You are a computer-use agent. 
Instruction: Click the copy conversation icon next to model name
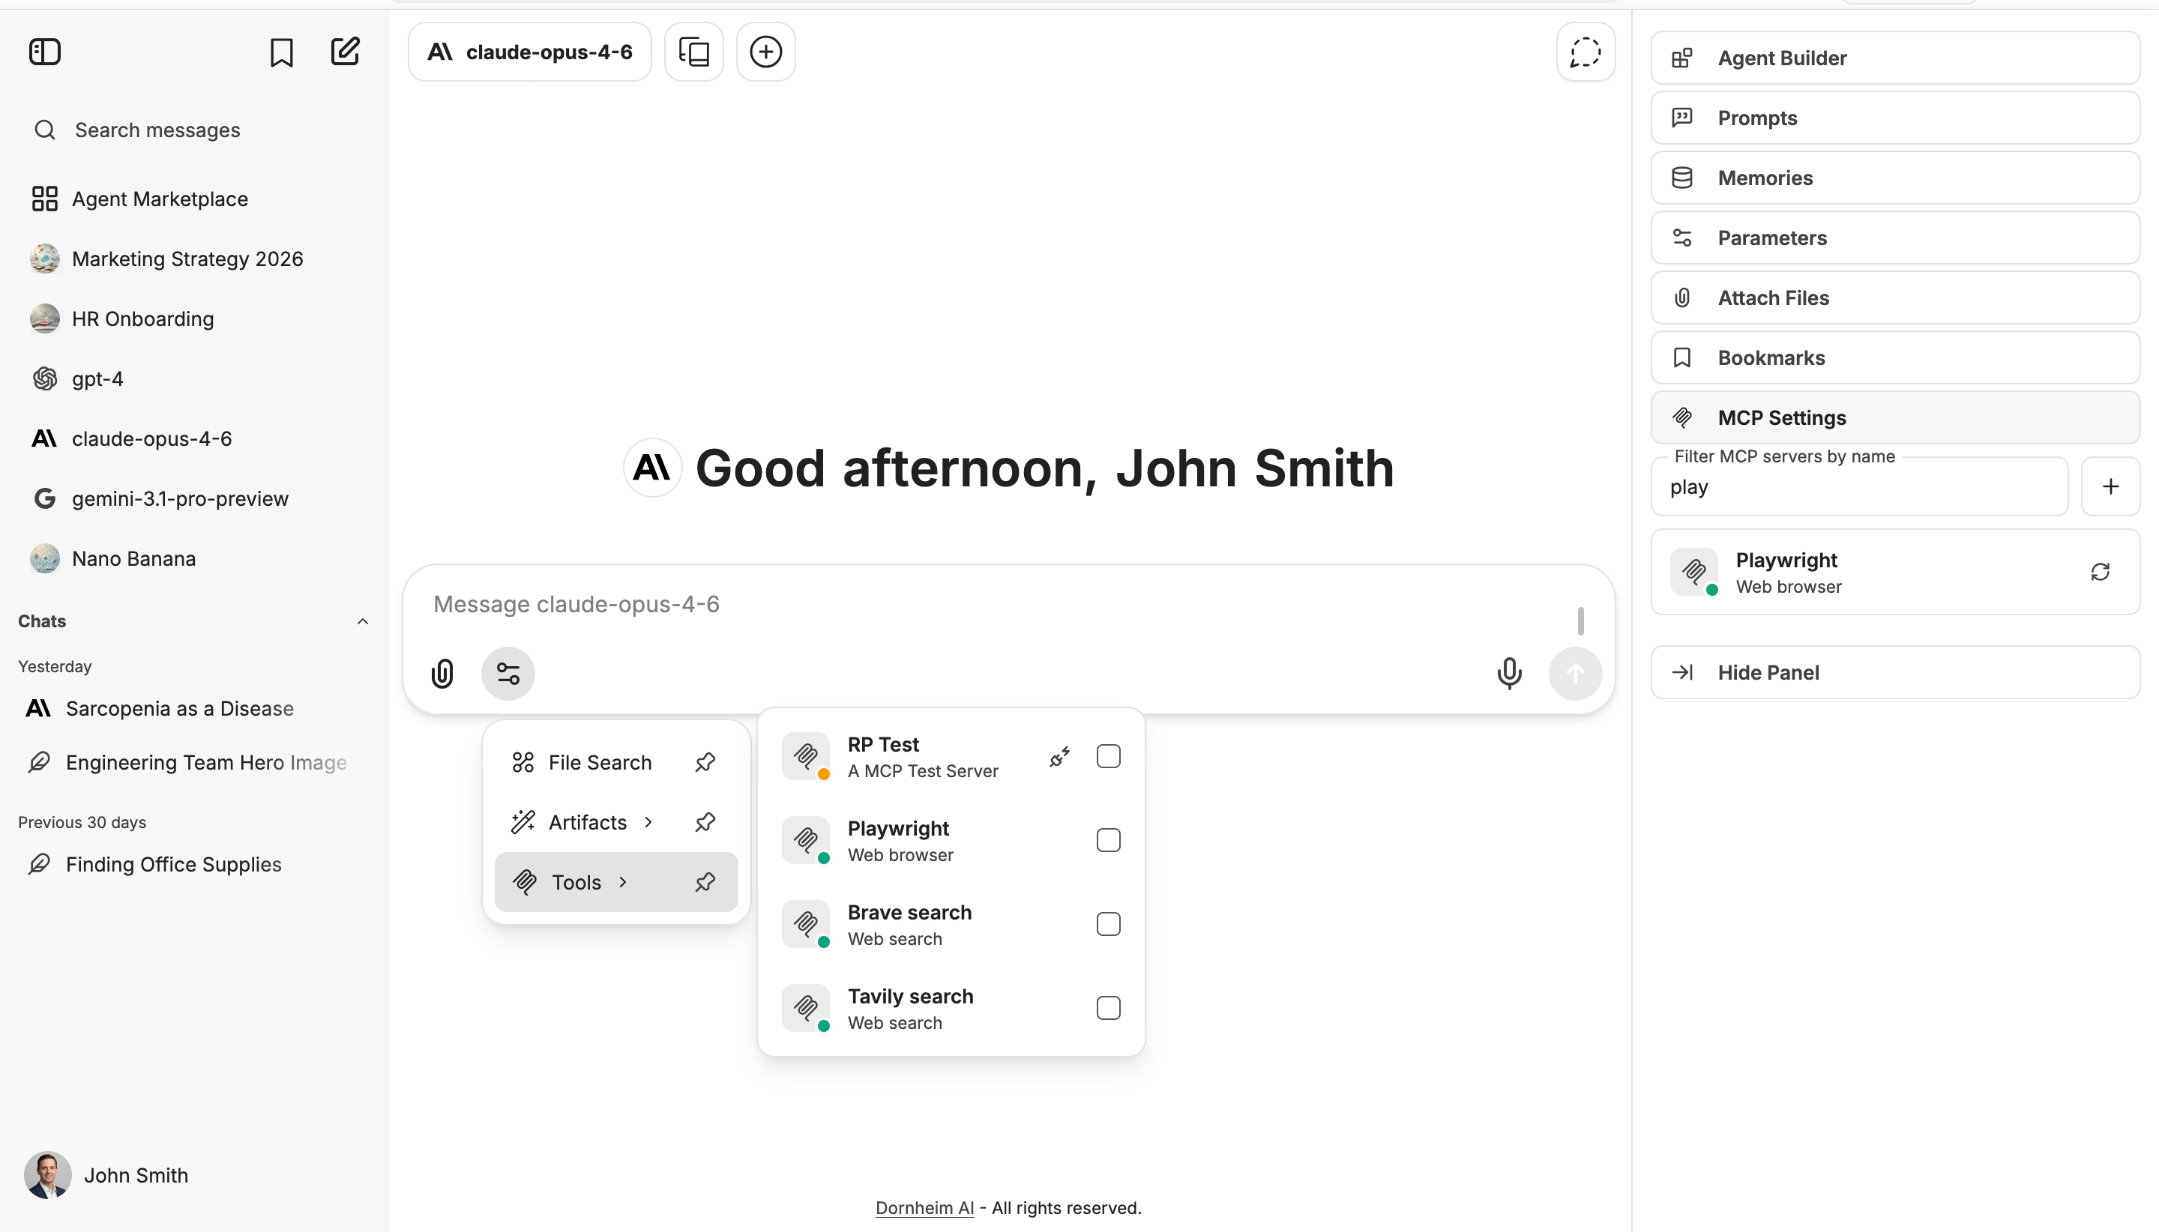point(693,52)
